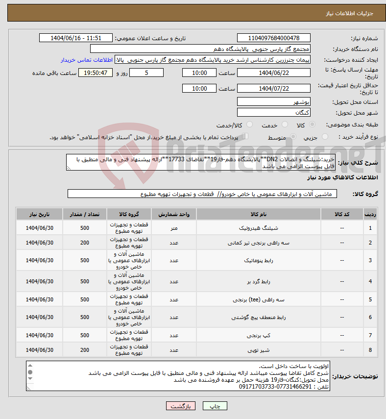Click the request creator field
This screenshot has height=419, width=386.
click(213, 60)
